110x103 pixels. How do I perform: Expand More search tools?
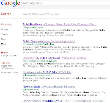(10, 72)
